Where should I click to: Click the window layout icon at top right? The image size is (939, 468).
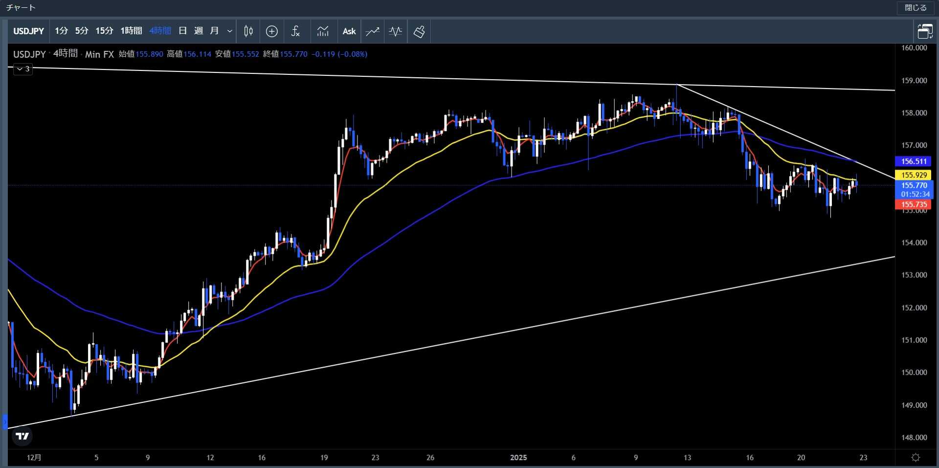[x=925, y=31]
